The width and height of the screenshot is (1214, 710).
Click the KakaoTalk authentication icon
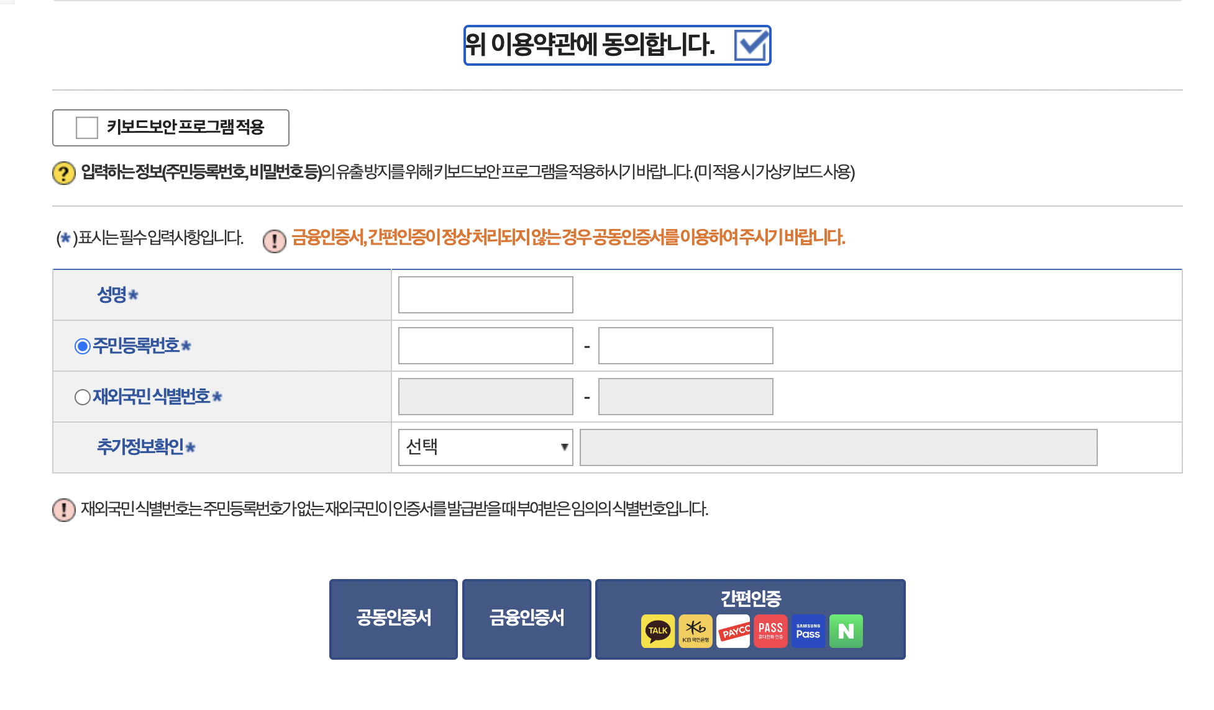pyautogui.click(x=657, y=631)
